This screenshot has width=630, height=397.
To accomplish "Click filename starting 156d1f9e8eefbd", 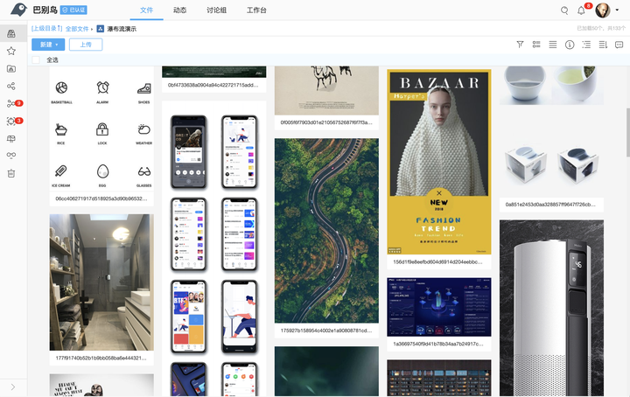I will [438, 261].
